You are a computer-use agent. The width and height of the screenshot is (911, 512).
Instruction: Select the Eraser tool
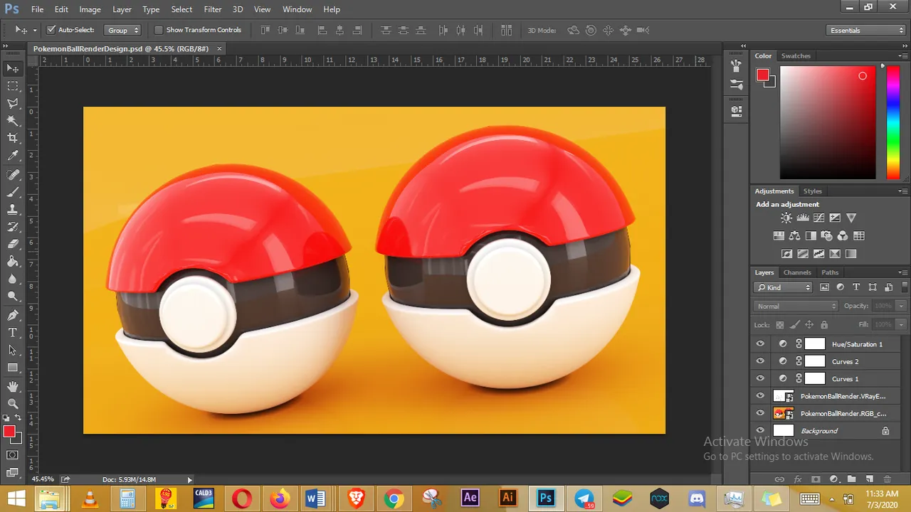13,245
